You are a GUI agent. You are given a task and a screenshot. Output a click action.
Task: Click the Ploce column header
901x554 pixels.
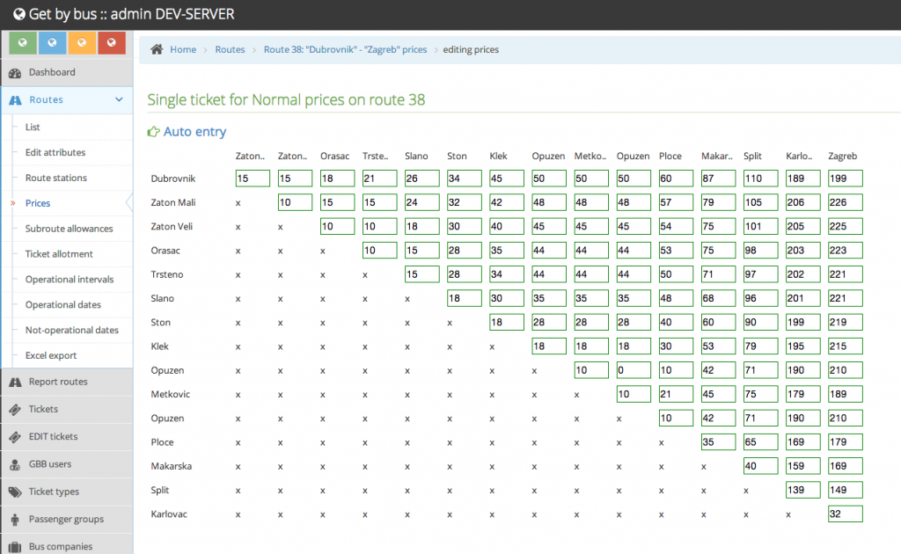670,157
